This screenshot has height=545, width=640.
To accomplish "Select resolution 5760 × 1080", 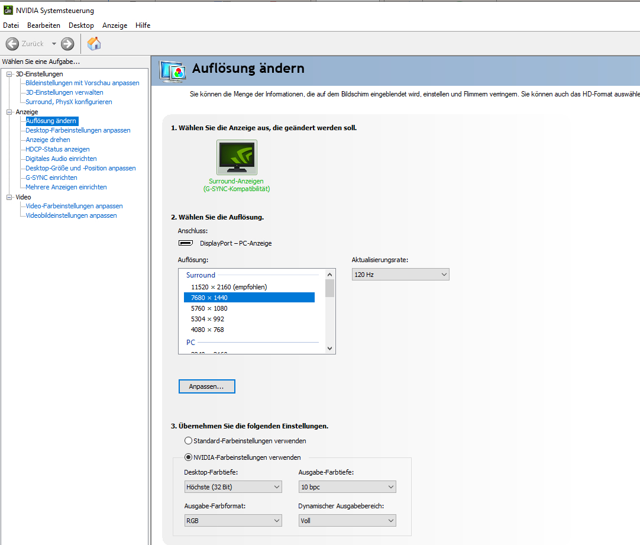I will click(x=250, y=308).
